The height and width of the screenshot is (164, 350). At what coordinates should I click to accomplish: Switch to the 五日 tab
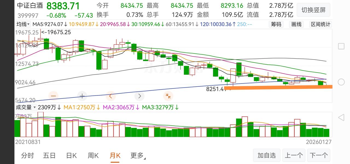click(x=49, y=156)
